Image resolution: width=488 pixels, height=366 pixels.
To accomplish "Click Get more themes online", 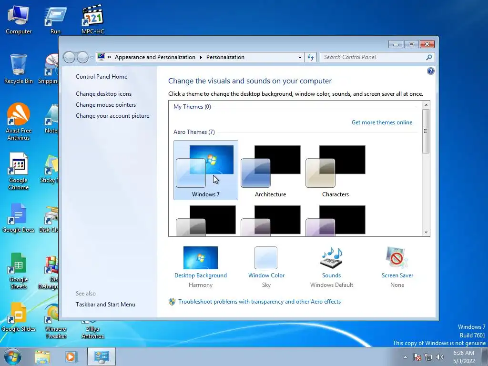I will coord(382,122).
